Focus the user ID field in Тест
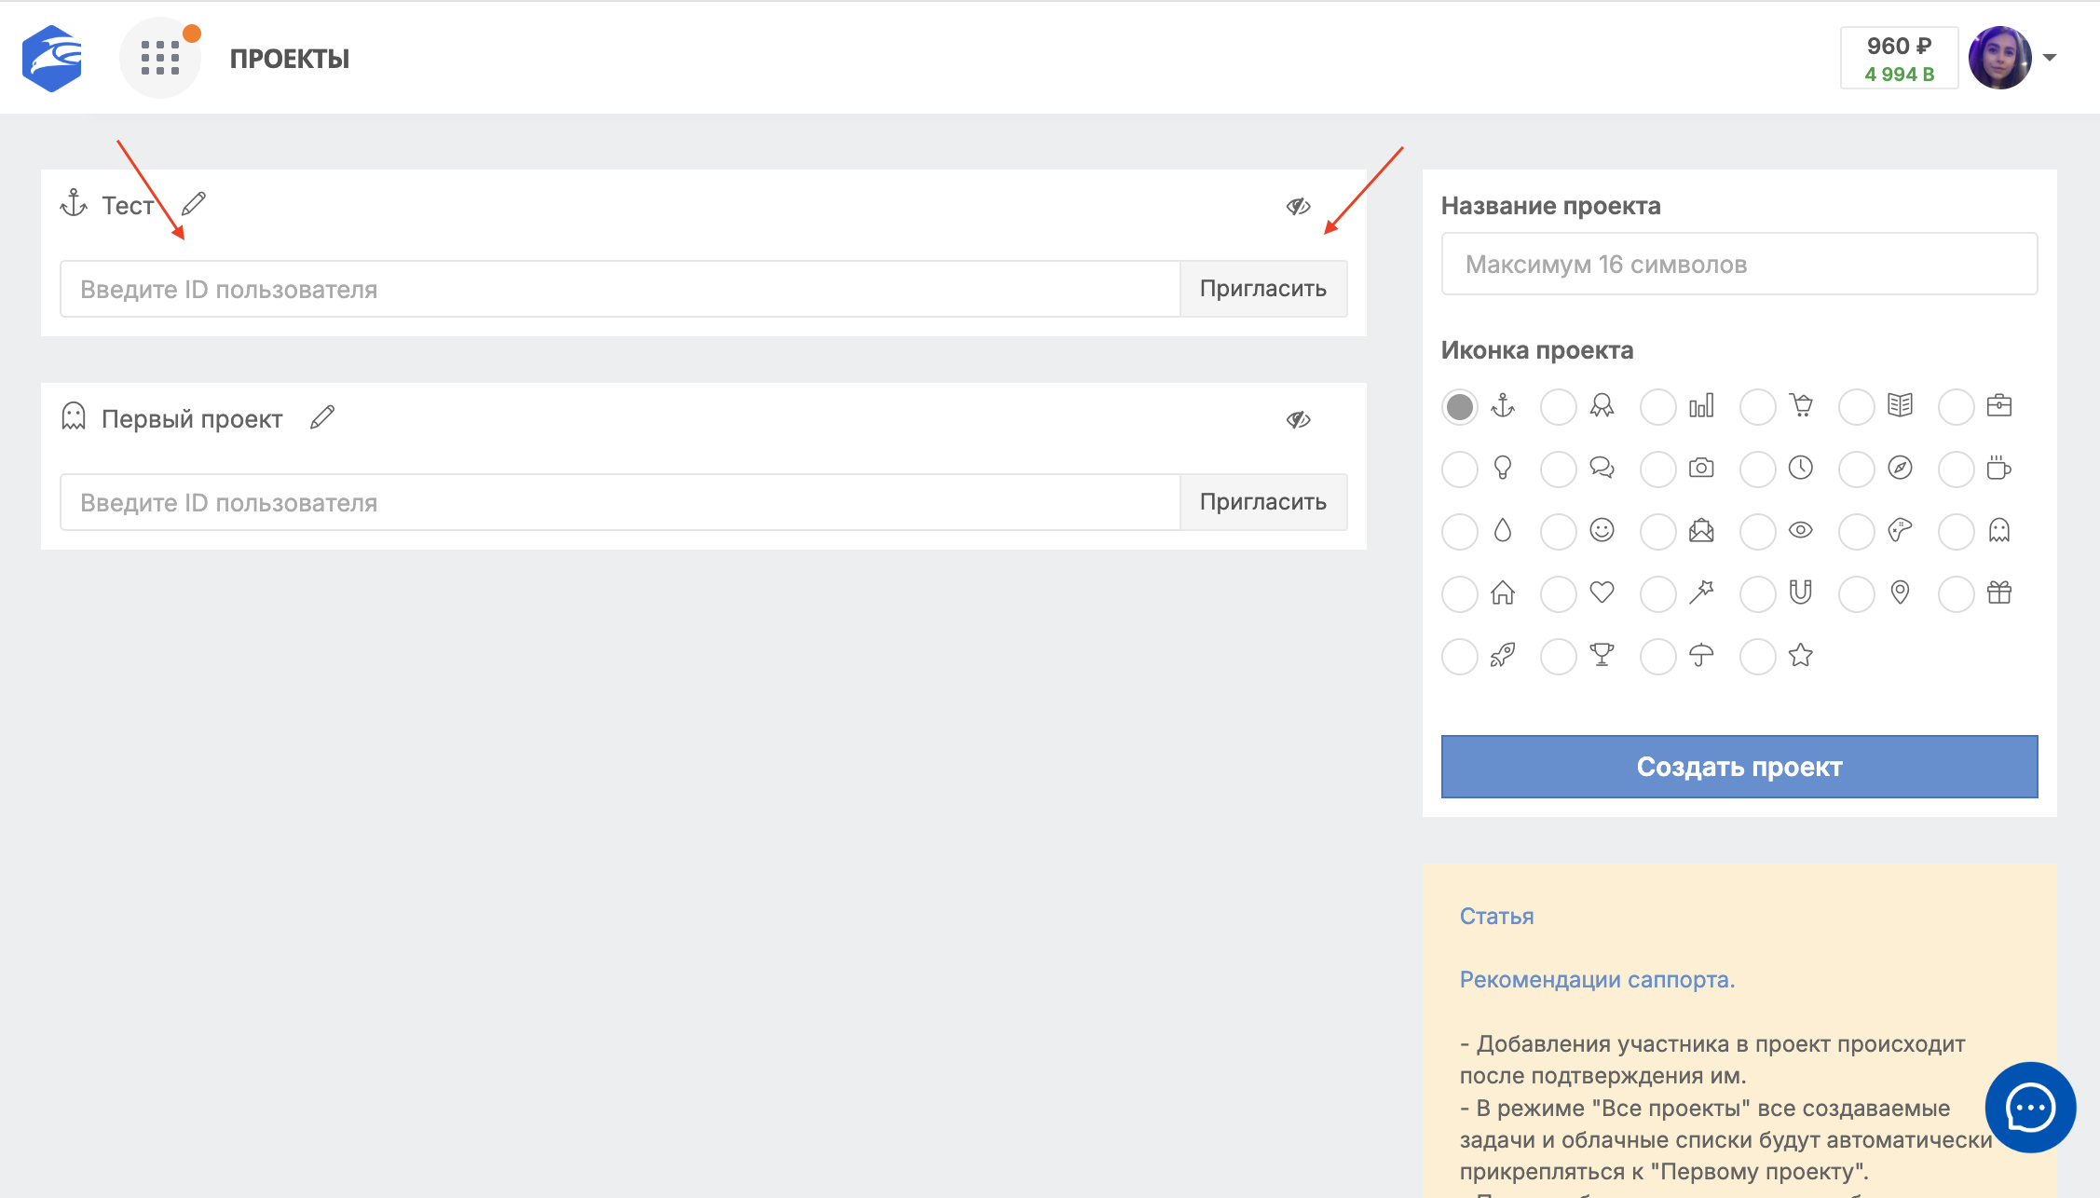The width and height of the screenshot is (2100, 1198). (620, 289)
